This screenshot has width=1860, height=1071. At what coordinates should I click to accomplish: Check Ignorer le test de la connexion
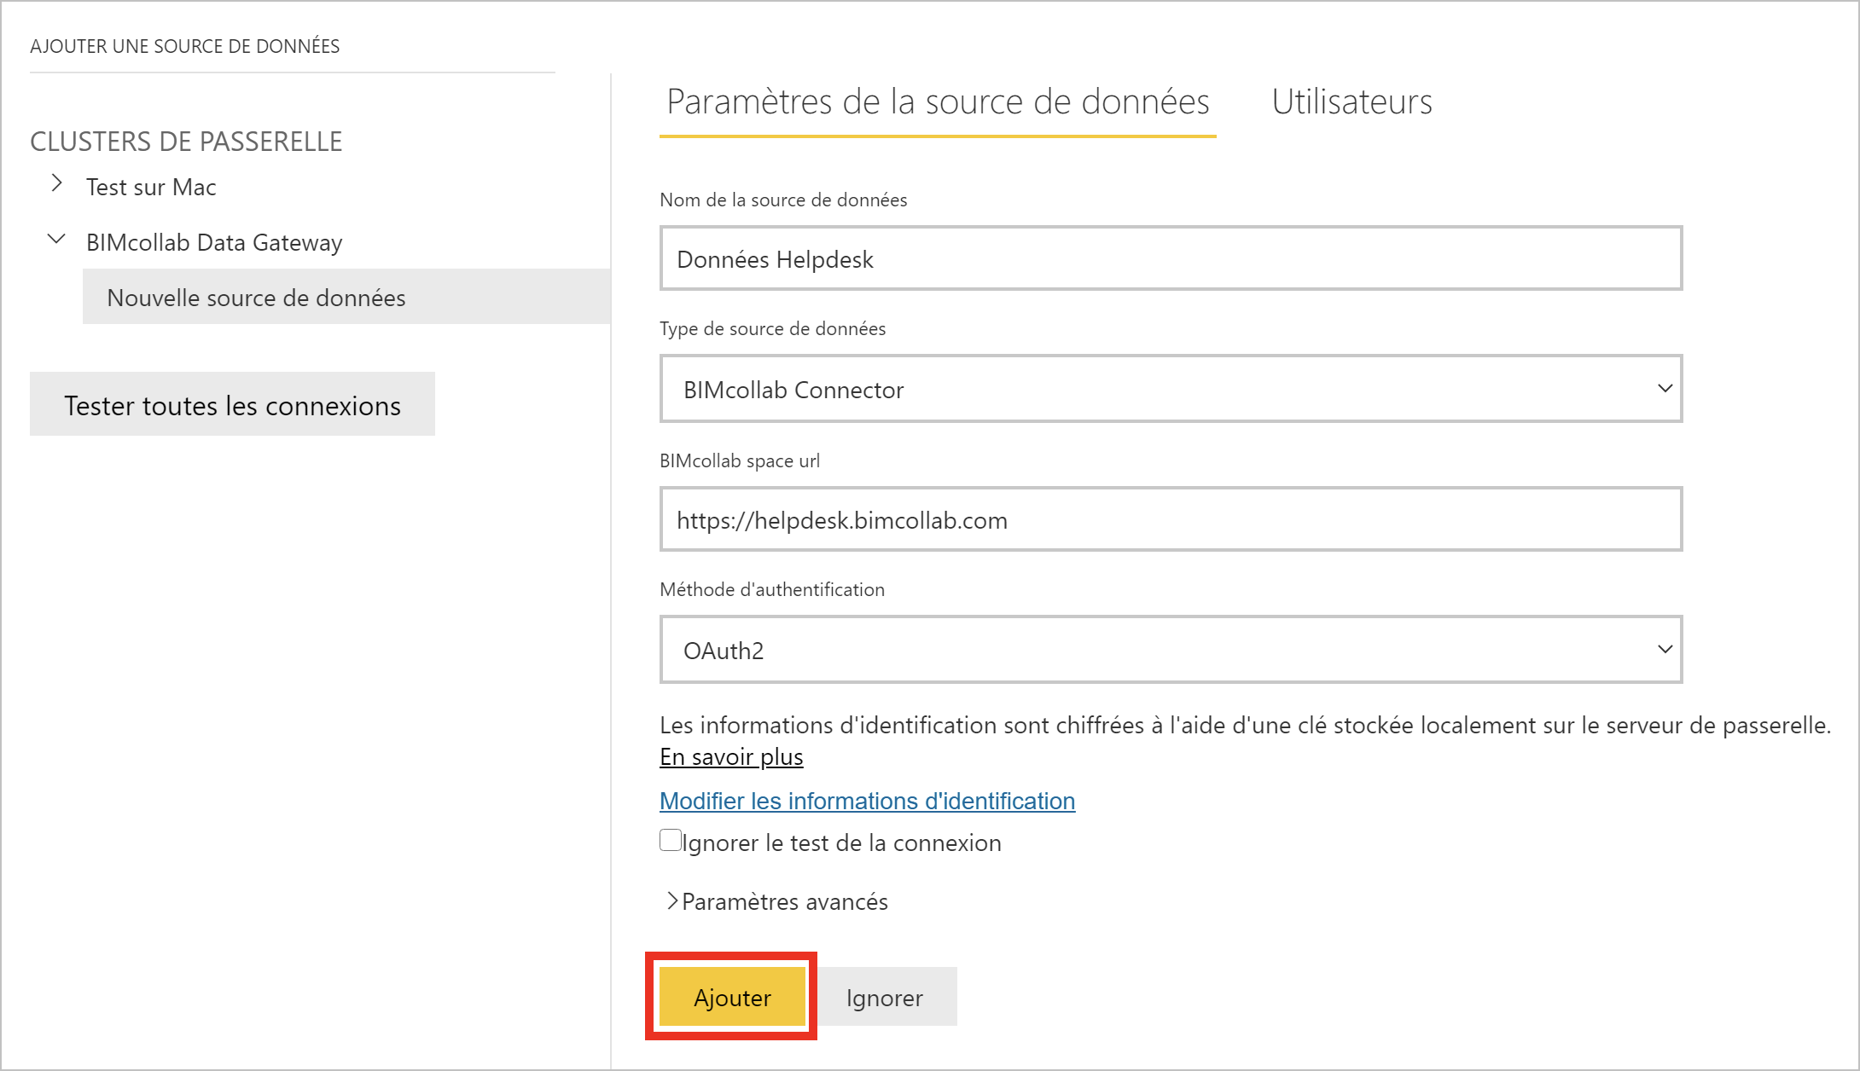(x=671, y=841)
